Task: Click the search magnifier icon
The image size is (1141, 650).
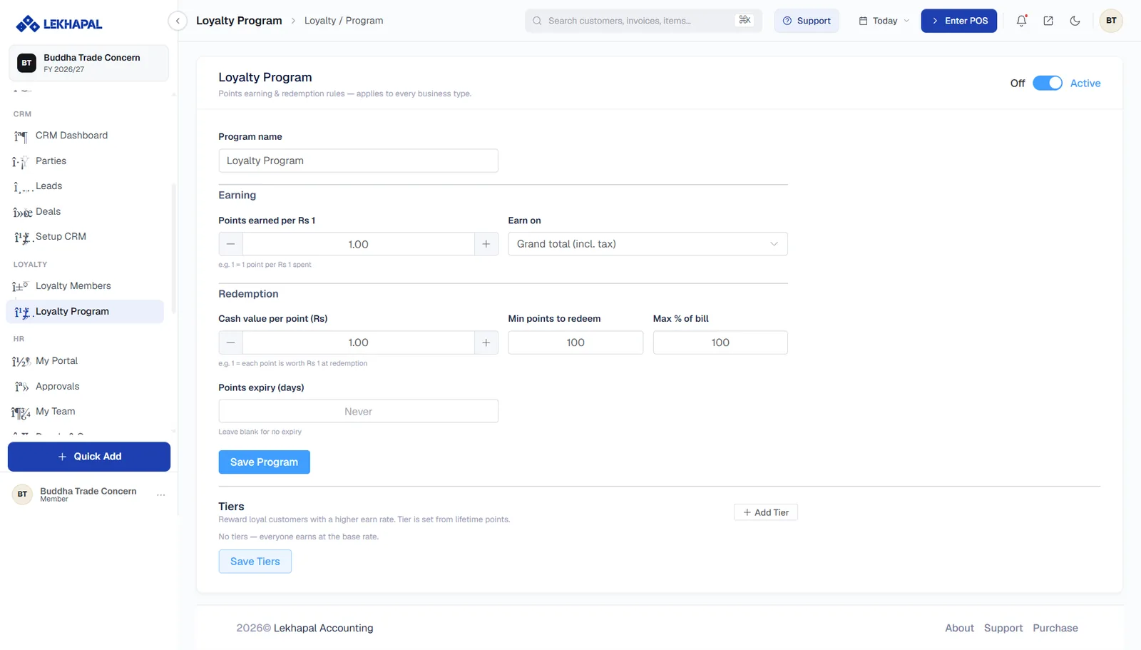Action: coord(537,21)
